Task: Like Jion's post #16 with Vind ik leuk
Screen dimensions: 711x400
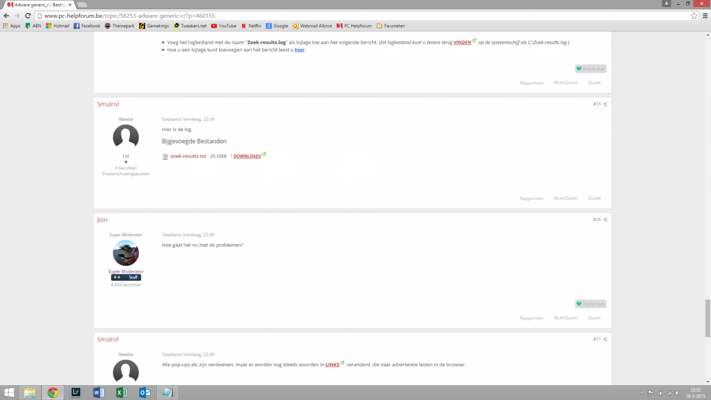Action: click(x=591, y=304)
